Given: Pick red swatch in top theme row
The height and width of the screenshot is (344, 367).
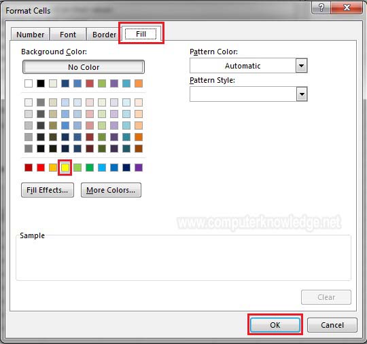Looking at the screenshot, I should pos(90,83).
